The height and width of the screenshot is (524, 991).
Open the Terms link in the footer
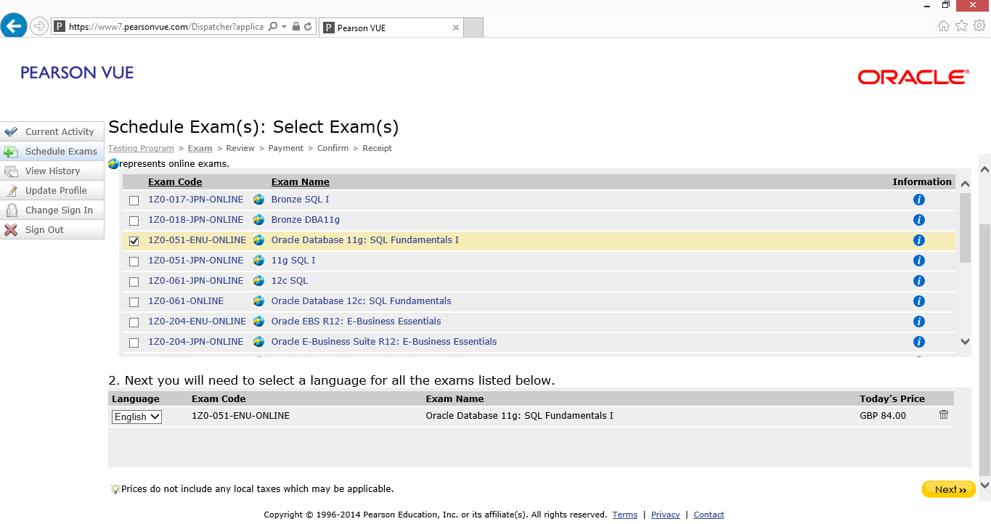(x=624, y=514)
